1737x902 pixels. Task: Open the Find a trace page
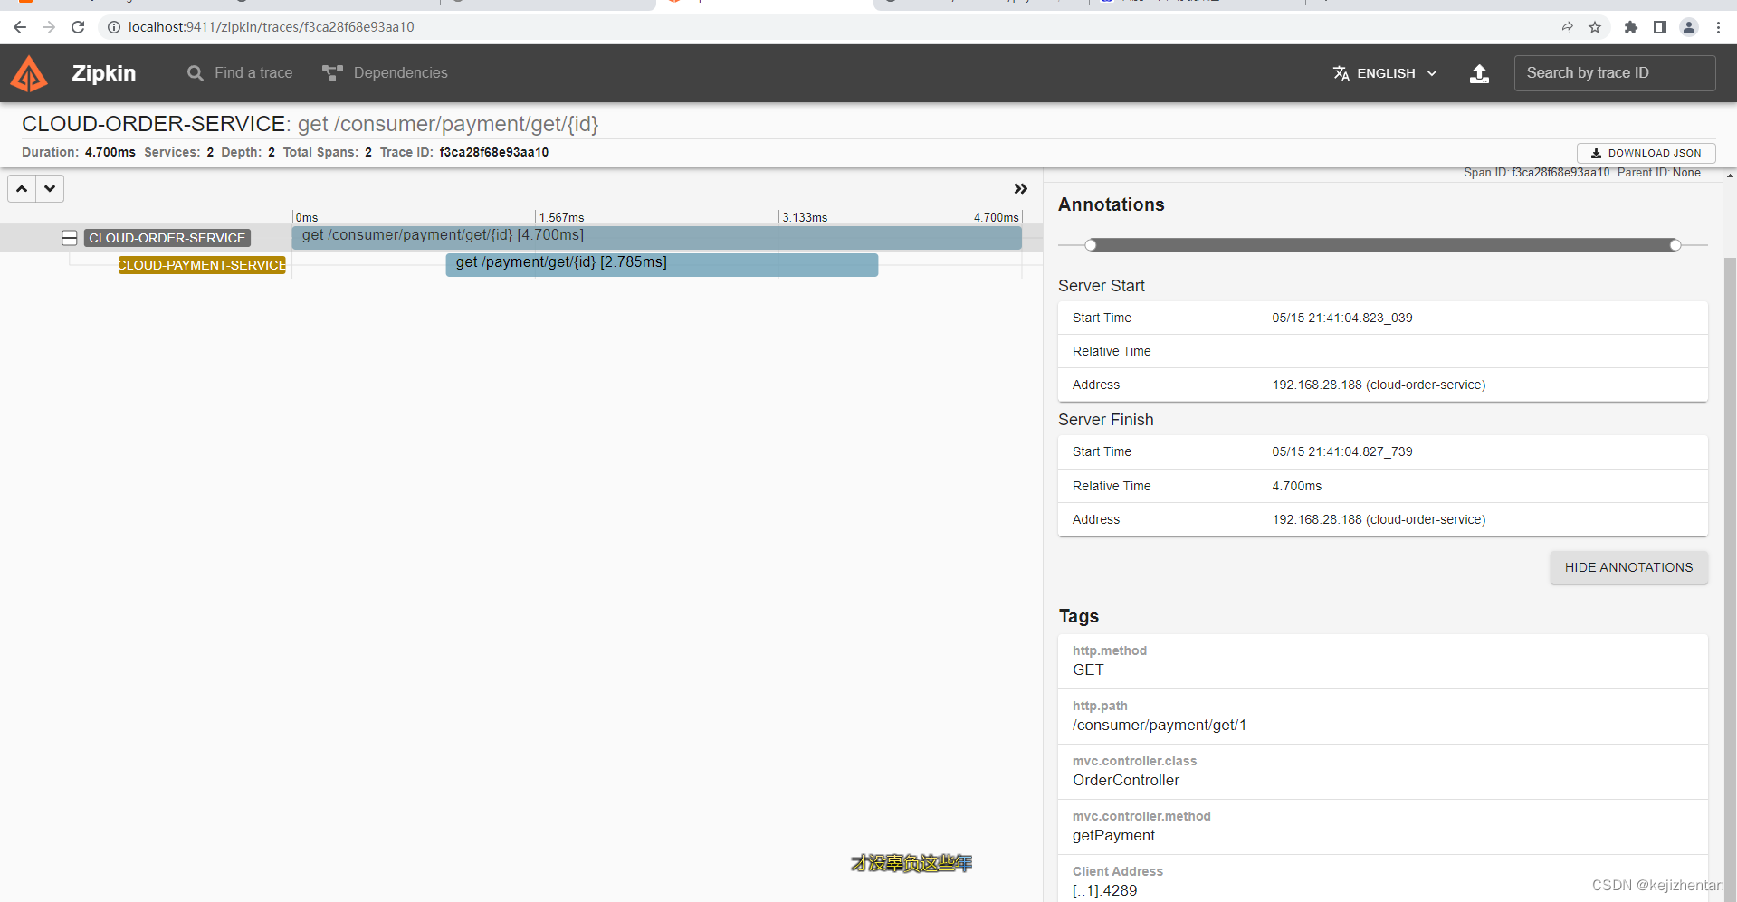click(240, 73)
